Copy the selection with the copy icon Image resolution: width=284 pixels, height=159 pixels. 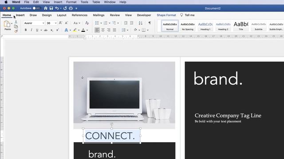coord(16,26)
